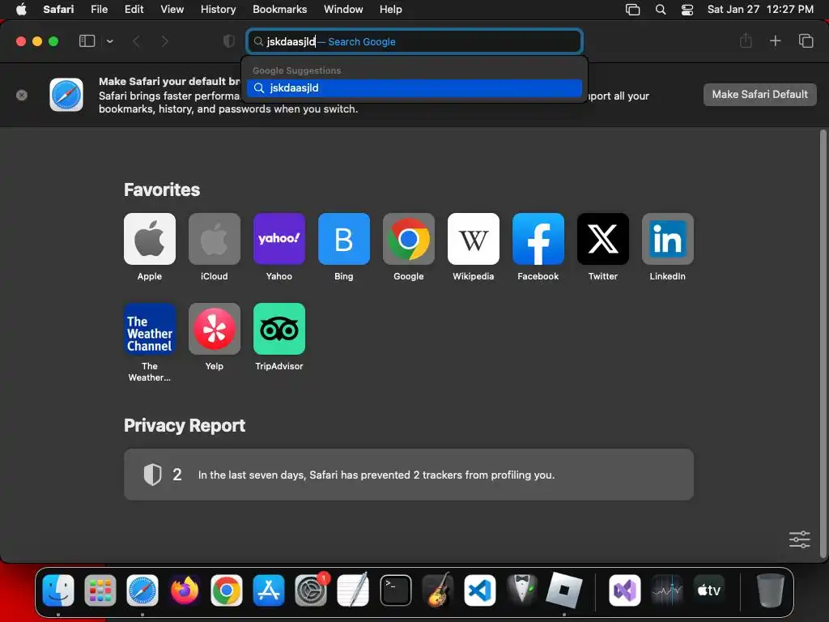Open the Yahoo favorite
829x622 pixels.
tap(279, 239)
